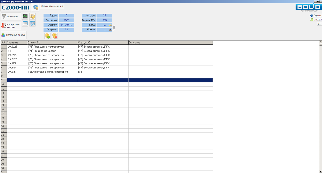Open Настройка опроса
The height and width of the screenshot is (173, 322).
coord(13,35)
